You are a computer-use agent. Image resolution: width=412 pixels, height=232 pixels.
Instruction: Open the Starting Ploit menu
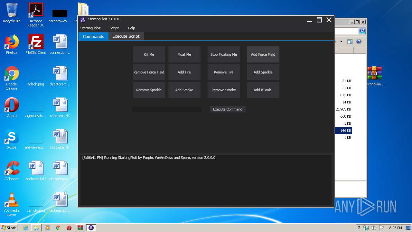(90, 28)
